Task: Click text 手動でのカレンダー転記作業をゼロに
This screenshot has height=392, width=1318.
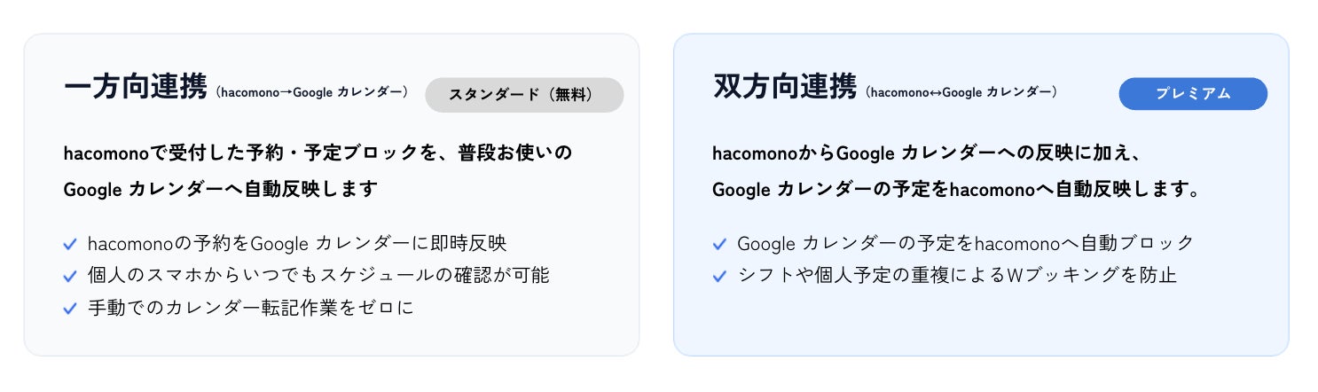Action: [251, 309]
